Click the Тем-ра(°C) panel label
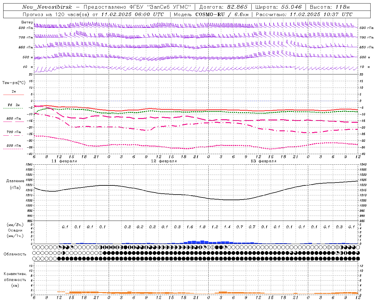 coord(14,83)
